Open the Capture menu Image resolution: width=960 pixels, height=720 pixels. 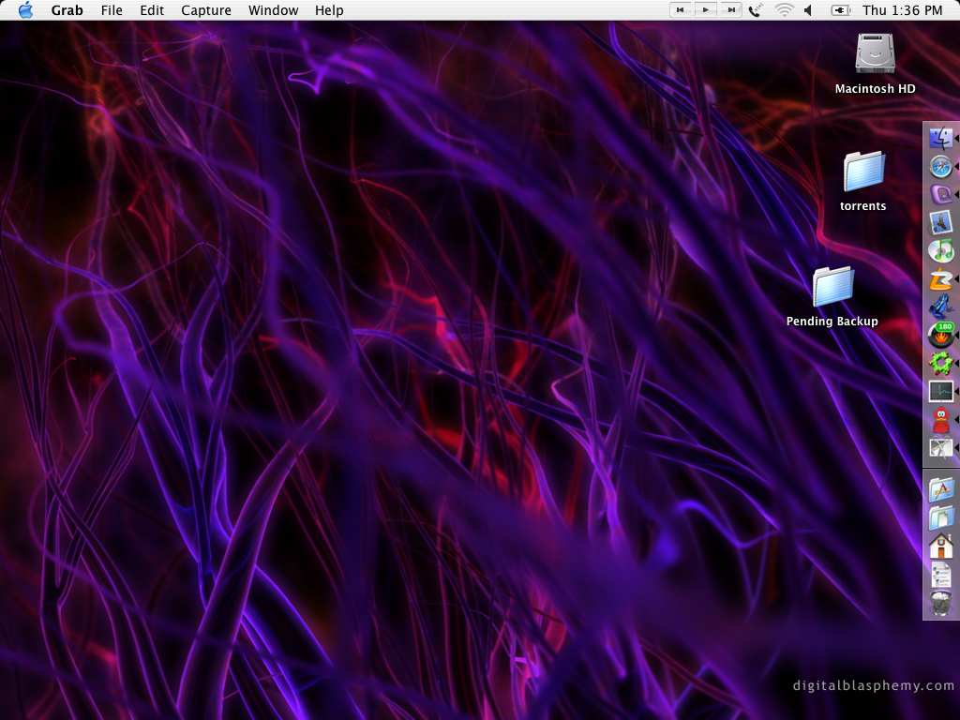pos(205,10)
